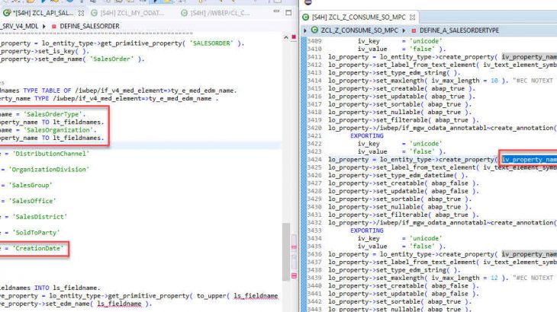The width and height of the screenshot is (557, 312).
Task: Click the 'SoldToParty' literal
Action: 36,233
